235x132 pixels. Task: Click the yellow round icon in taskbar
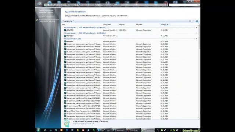click(77, 130)
